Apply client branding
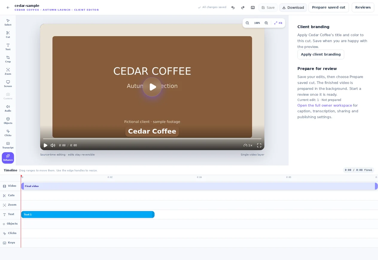Screen dimensions: 378x260 click(x=321, y=54)
